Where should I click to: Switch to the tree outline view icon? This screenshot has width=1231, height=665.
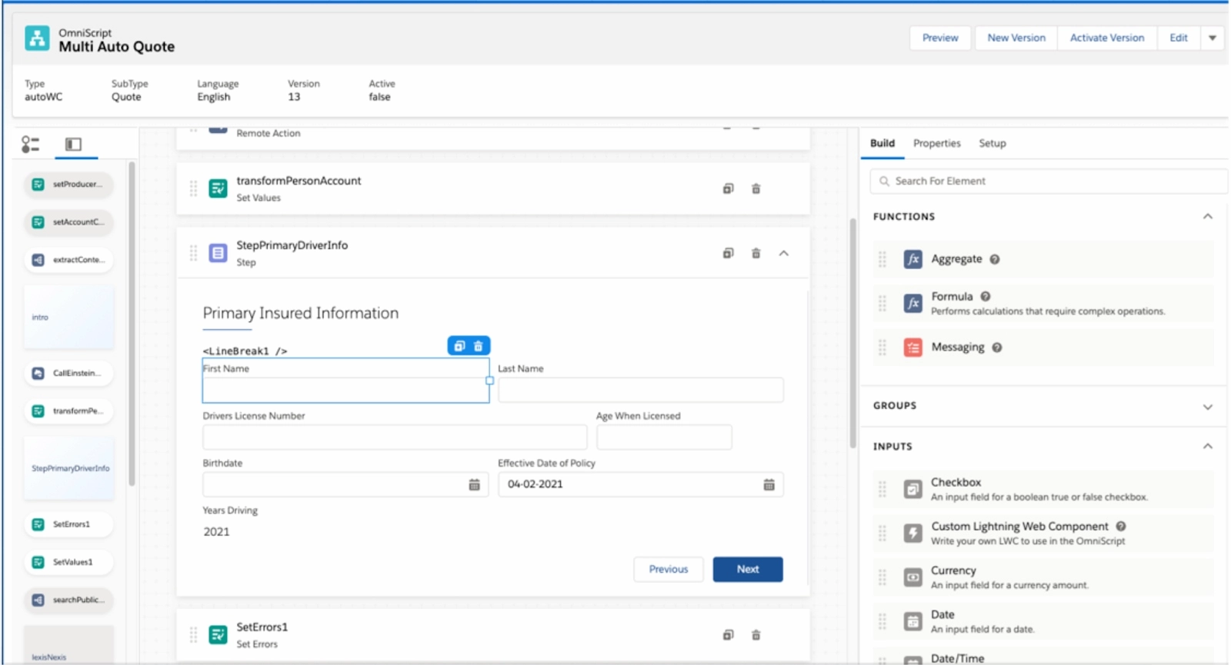pyautogui.click(x=30, y=144)
